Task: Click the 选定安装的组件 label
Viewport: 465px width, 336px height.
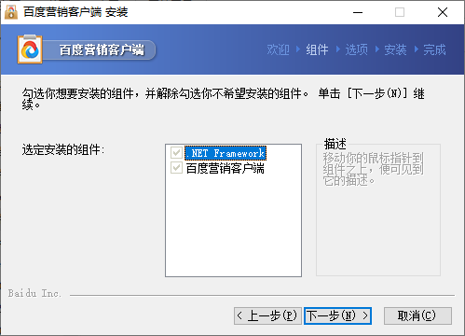Action: click(x=63, y=149)
